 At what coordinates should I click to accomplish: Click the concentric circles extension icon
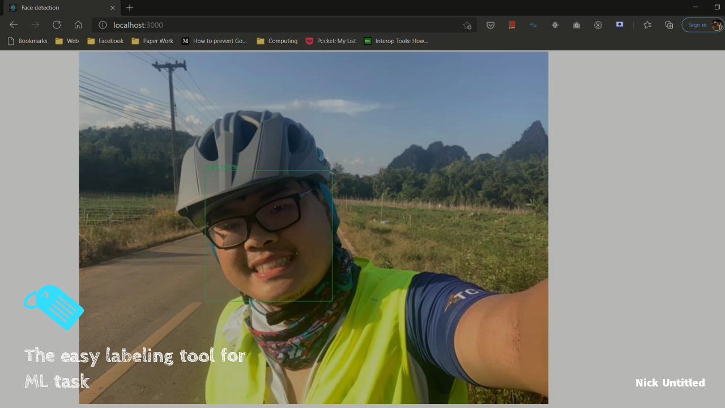click(x=598, y=25)
